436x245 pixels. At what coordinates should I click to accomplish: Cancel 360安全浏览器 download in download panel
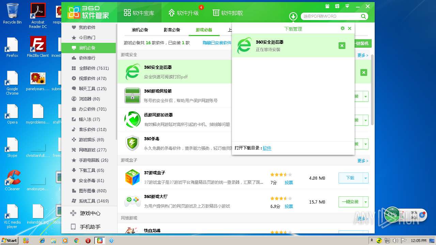coord(342,46)
